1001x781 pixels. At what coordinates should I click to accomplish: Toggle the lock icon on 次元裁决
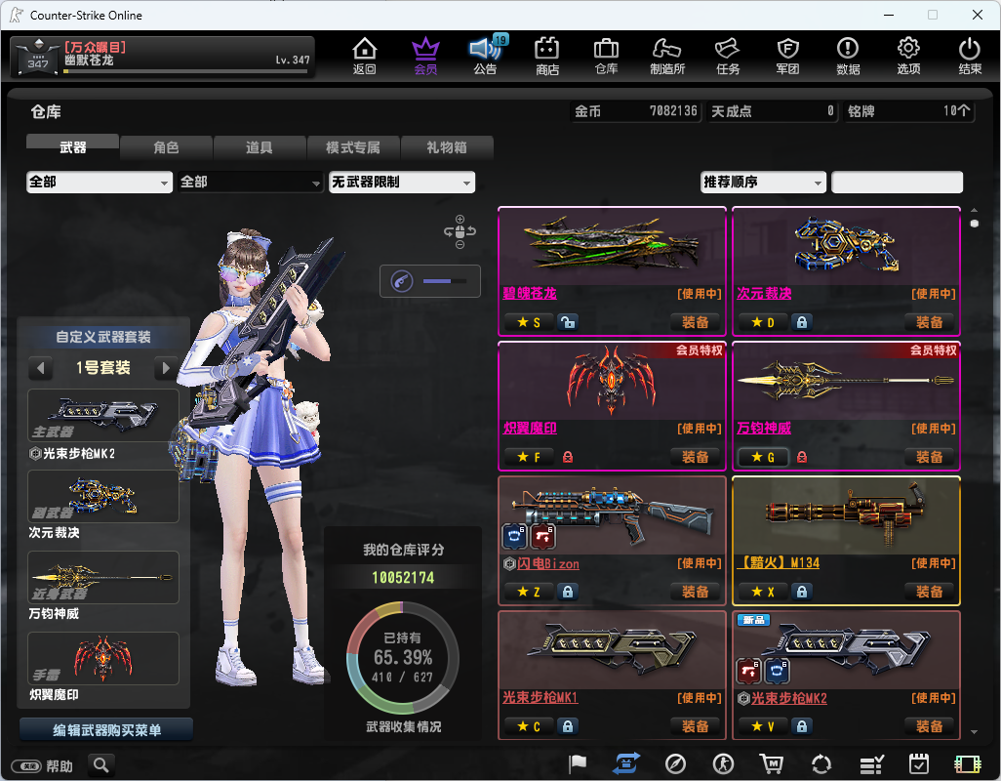(802, 322)
